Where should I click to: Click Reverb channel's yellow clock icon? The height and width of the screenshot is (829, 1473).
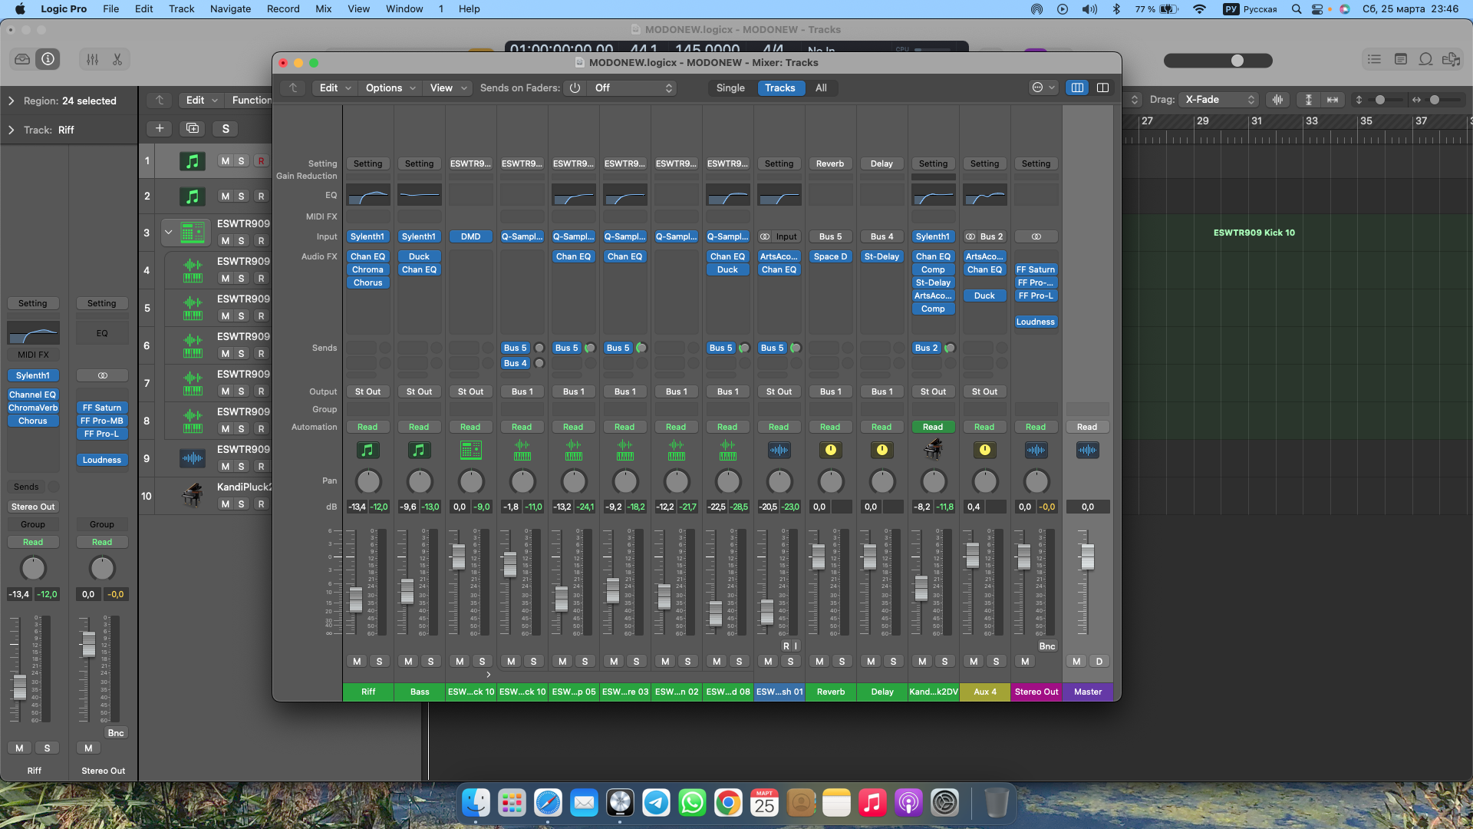point(830,451)
